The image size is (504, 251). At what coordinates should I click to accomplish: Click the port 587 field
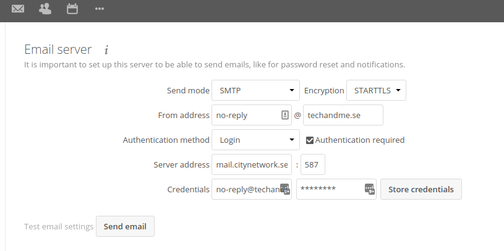point(313,164)
